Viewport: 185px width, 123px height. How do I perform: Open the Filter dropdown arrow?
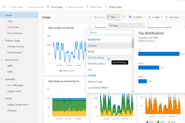[118, 17]
